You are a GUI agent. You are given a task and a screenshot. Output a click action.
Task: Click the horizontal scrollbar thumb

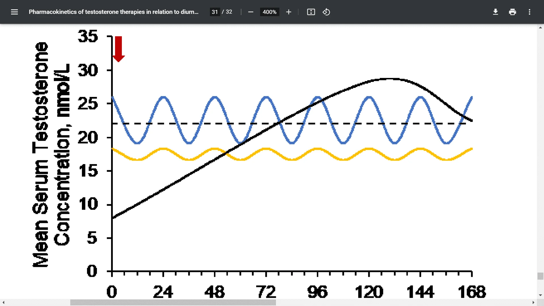(x=173, y=303)
